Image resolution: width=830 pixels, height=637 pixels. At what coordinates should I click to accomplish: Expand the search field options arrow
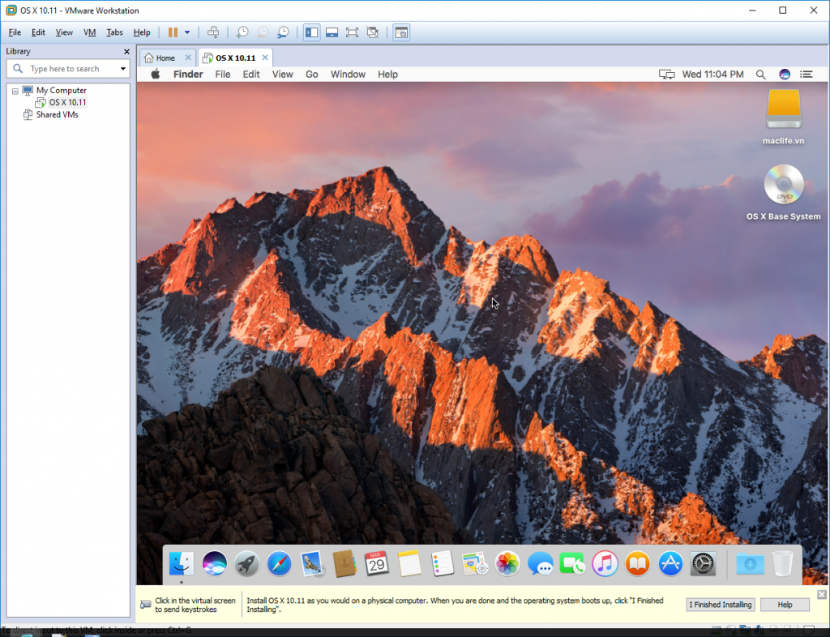point(122,68)
